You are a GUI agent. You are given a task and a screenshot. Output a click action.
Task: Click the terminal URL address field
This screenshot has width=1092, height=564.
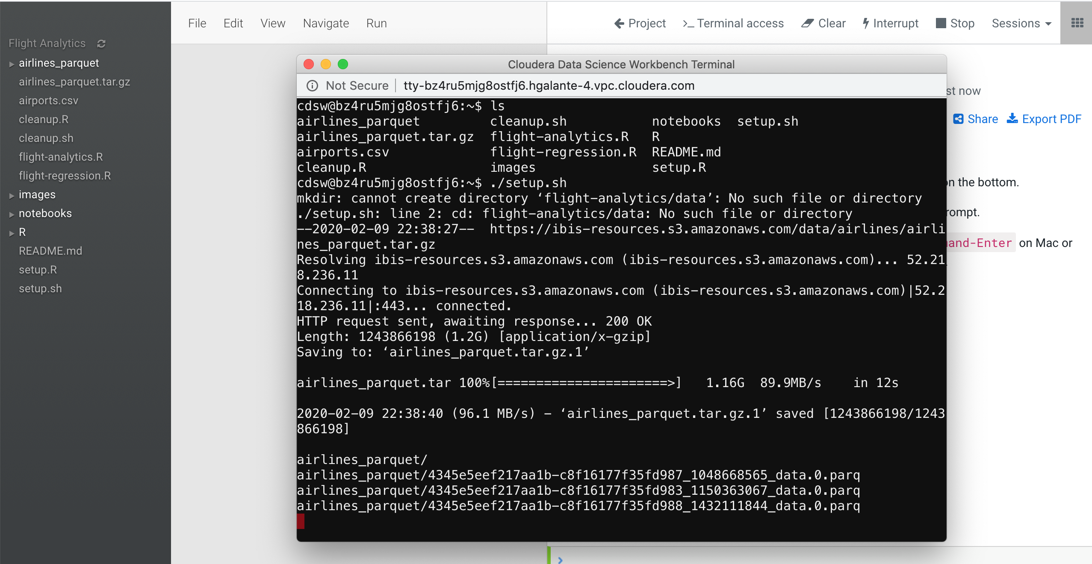(549, 86)
